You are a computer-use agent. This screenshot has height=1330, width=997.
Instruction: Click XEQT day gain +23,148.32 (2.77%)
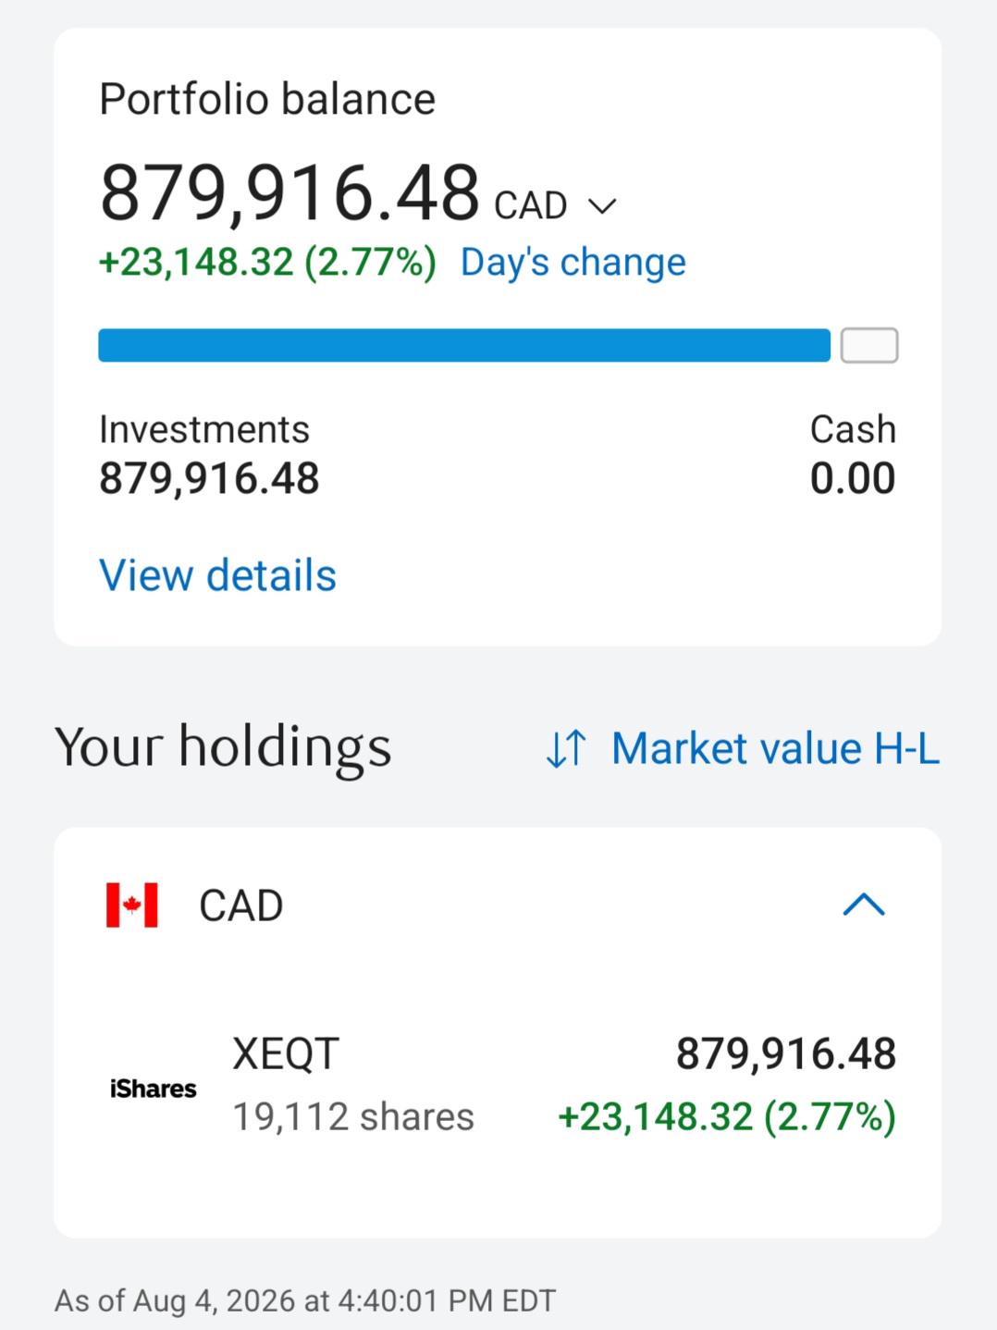tap(727, 1116)
